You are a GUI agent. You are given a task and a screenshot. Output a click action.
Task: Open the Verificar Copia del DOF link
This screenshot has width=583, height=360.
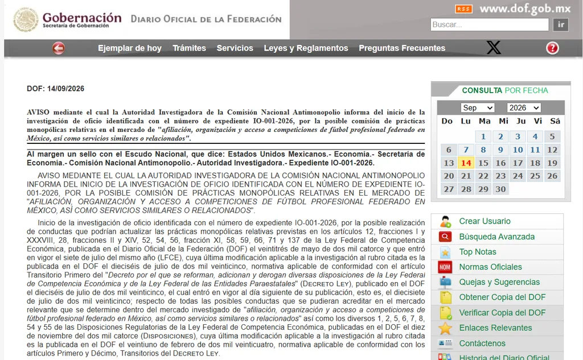502,313
